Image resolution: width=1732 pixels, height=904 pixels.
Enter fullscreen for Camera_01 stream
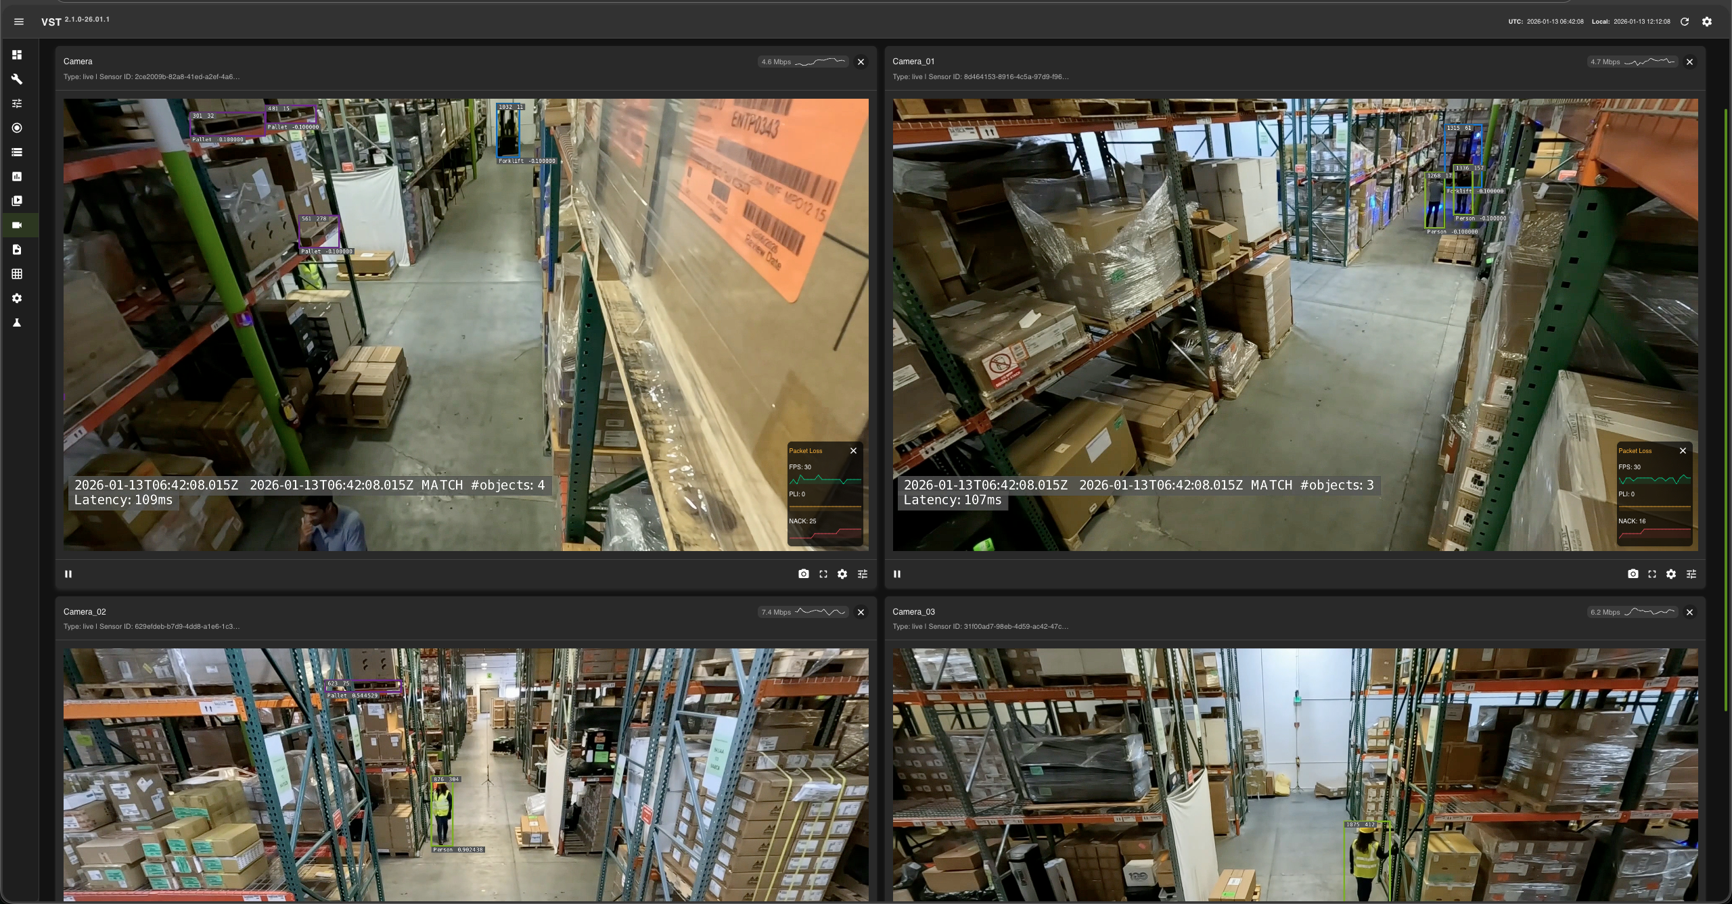click(1651, 574)
